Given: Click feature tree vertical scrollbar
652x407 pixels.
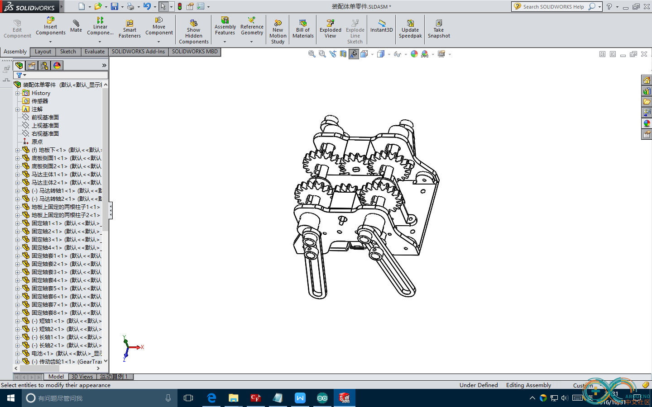Looking at the screenshot, I should 105,159.
